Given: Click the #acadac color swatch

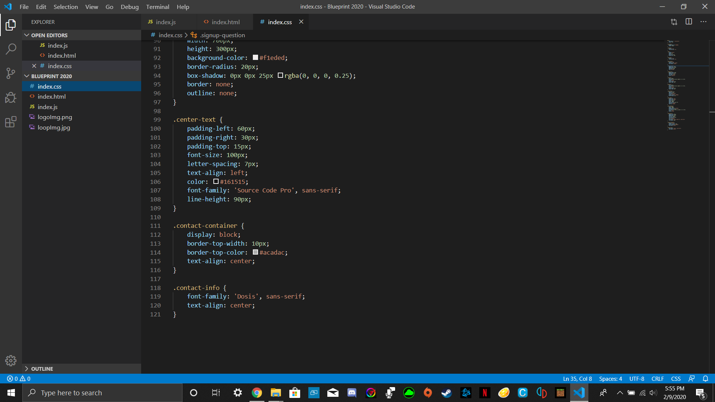Looking at the screenshot, I should [x=255, y=252].
